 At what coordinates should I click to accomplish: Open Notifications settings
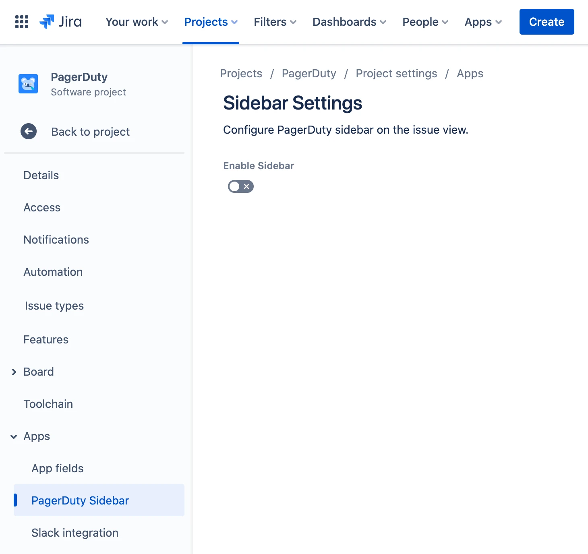[56, 240]
